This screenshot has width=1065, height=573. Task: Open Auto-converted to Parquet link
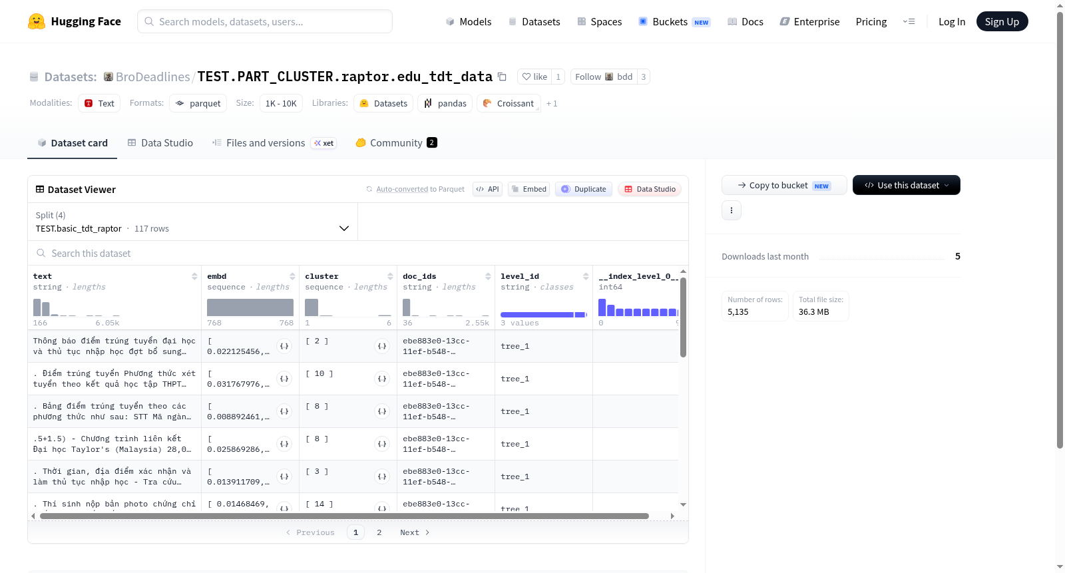420,189
